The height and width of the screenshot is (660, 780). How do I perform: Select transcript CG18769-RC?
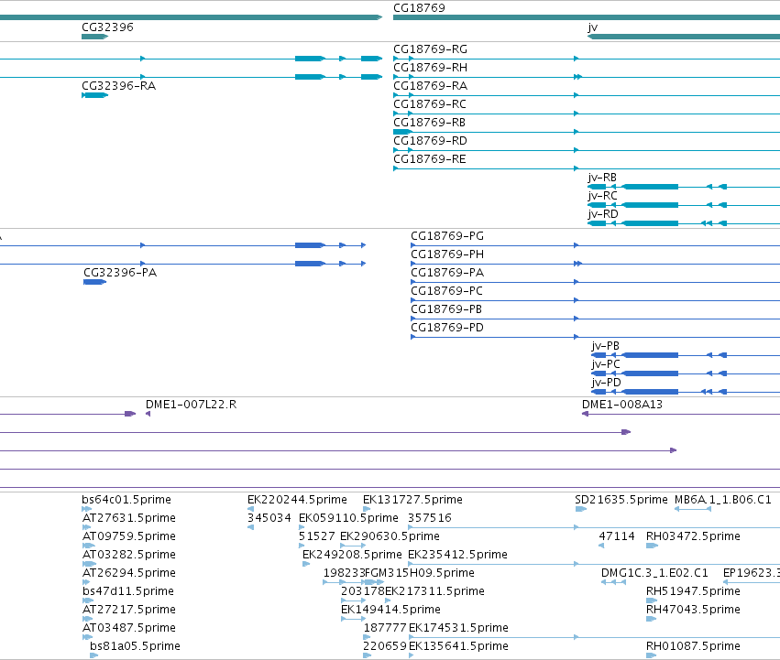point(430,104)
